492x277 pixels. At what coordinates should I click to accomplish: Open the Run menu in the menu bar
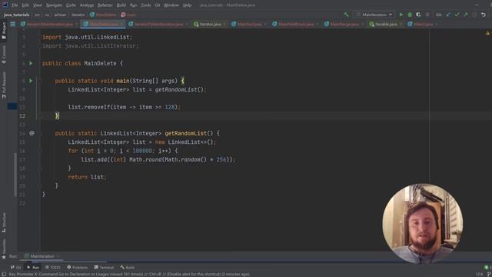[x=133, y=5]
